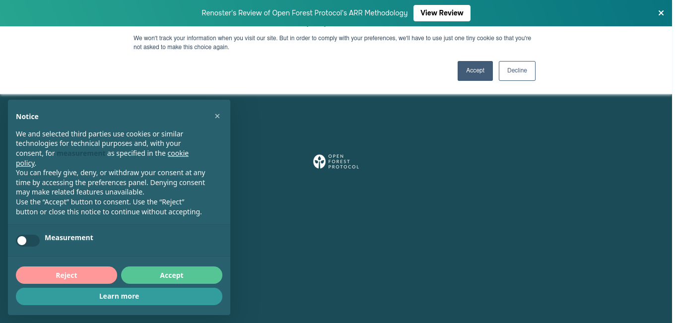Decline tracking in the white banner
Viewport: 678px width, 323px height.
click(x=517, y=70)
